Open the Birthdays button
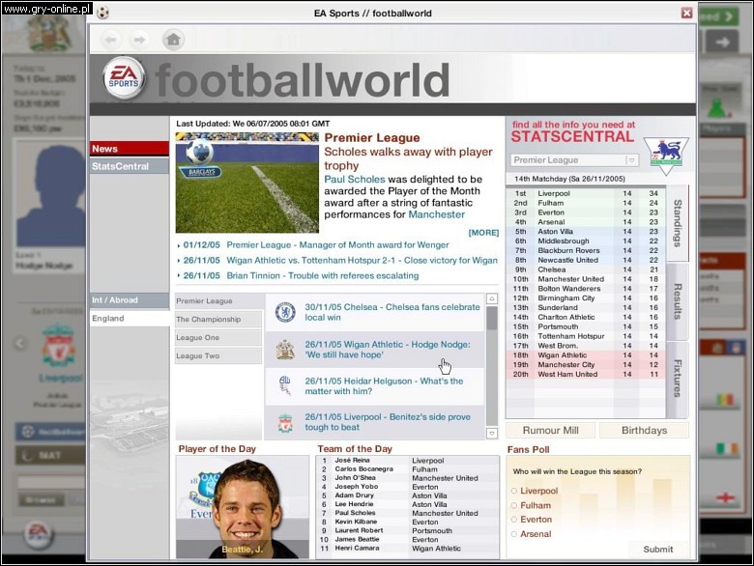This screenshot has width=754, height=566. click(645, 430)
